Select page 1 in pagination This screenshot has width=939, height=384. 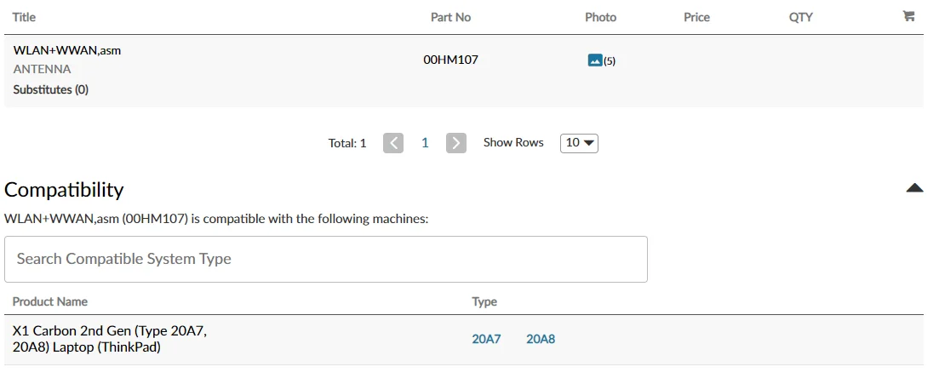[425, 143]
